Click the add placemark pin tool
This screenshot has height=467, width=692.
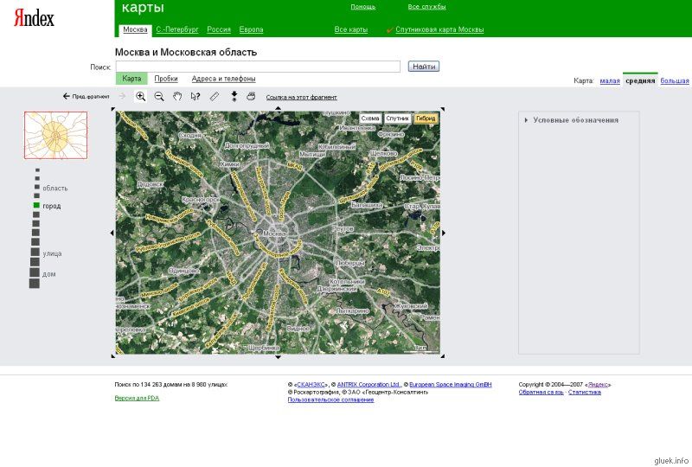(x=234, y=96)
